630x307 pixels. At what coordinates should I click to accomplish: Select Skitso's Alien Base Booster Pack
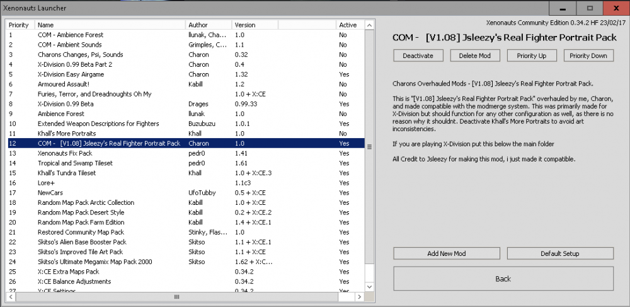tap(186, 242)
